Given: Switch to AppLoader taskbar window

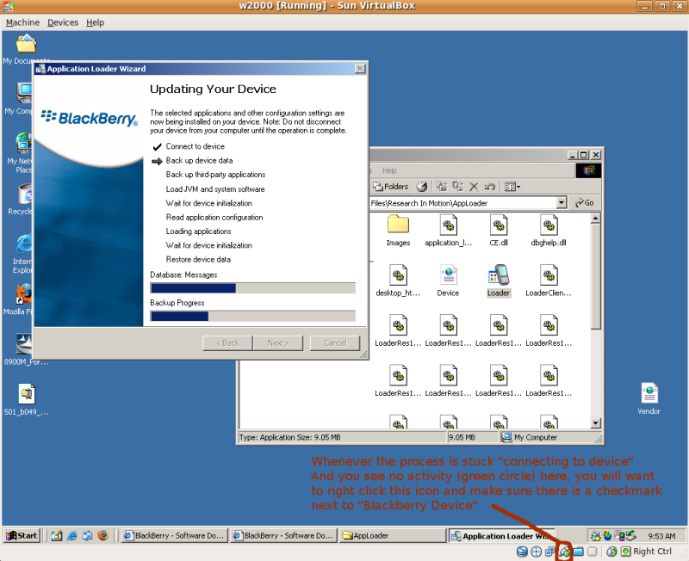Looking at the screenshot, I should pos(393,535).
